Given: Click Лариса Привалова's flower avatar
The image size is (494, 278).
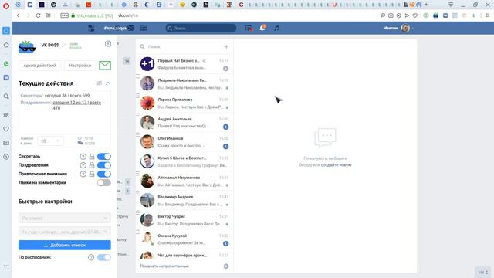Looking at the screenshot, I should point(147,103).
